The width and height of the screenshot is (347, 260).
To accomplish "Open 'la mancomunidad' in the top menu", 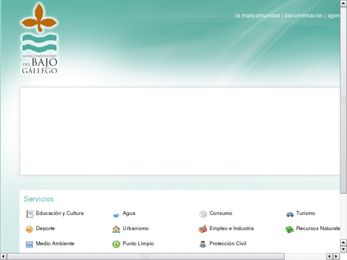I will click(x=257, y=15).
